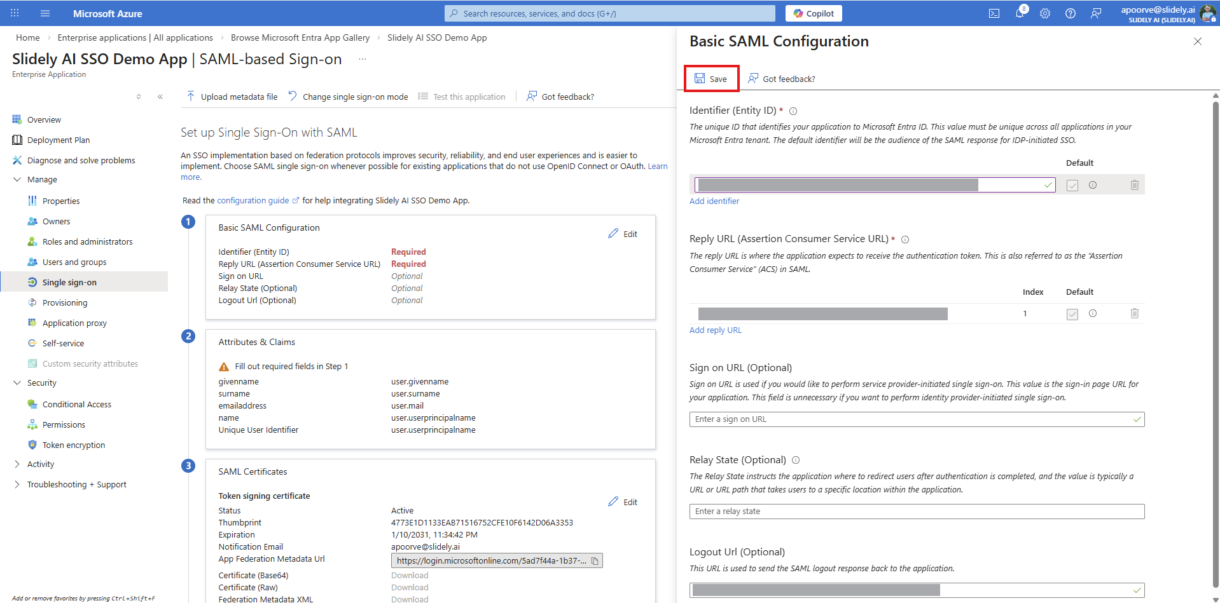Open portal settings gear
This screenshot has width=1220, height=603.
pos(1045,13)
